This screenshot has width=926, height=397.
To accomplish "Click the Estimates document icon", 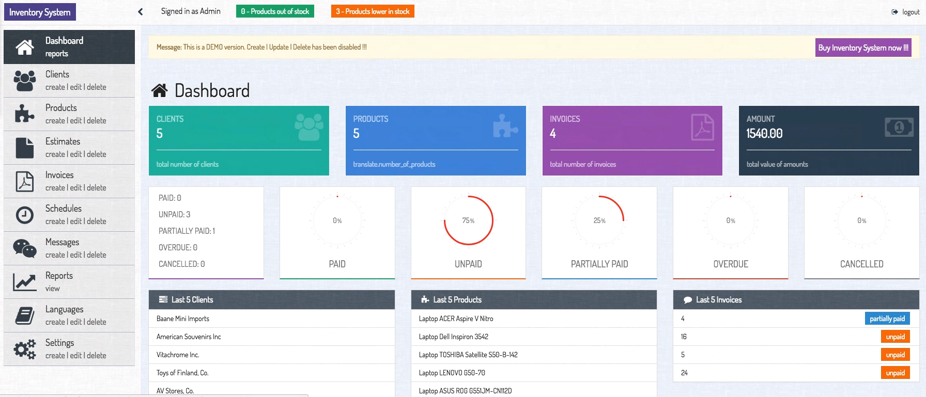I will (24, 148).
